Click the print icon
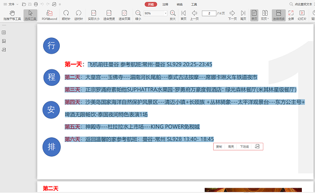315x193 pixels. pos(36,4)
